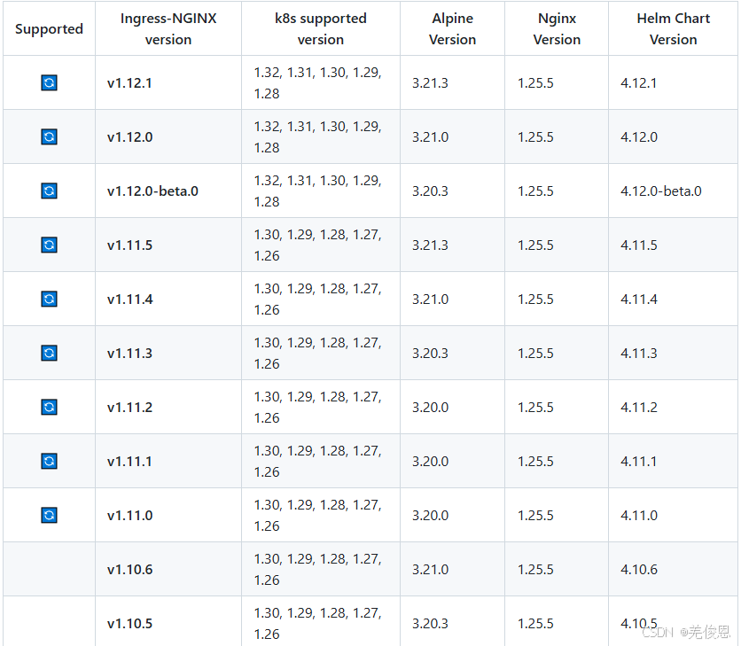This screenshot has width=741, height=646.
Task: Click Alpine version in v1.11.2 row
Action: pyautogui.click(x=430, y=408)
